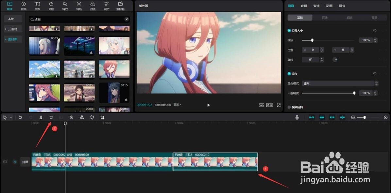Click the crop icon in the timeline toolbar
Viewport: 391px width, 193px height.
click(x=102, y=117)
